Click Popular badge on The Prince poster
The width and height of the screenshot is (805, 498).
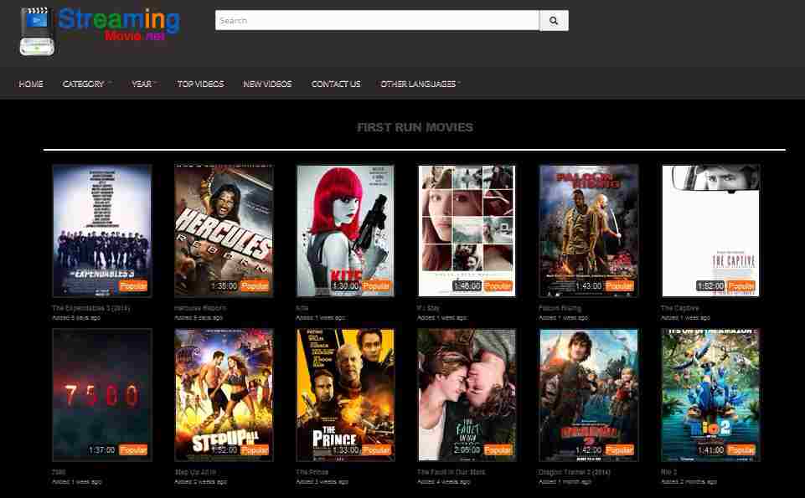click(376, 450)
